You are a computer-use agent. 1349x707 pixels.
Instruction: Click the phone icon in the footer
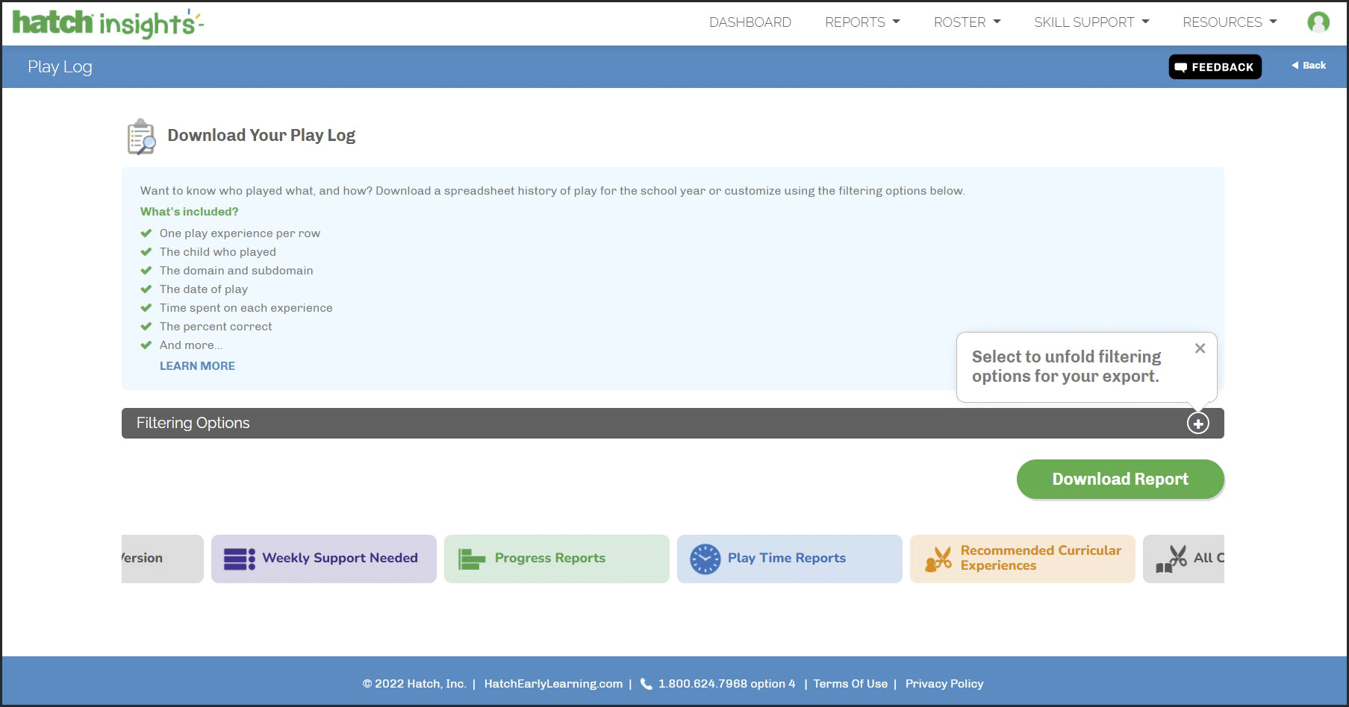click(x=647, y=684)
